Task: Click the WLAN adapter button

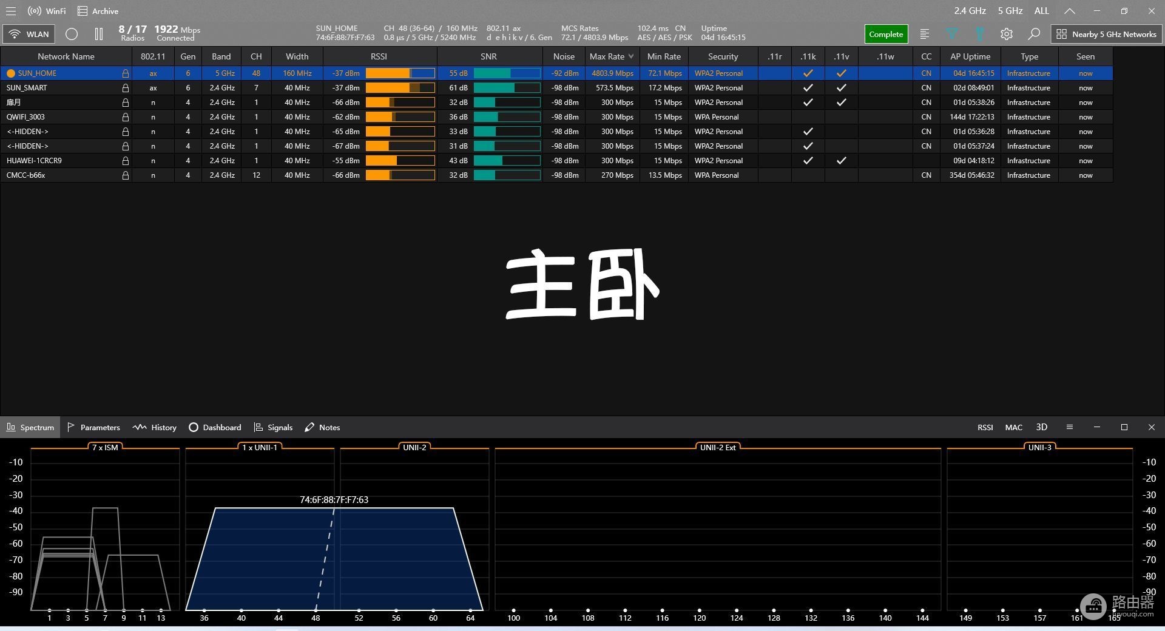Action: (29, 34)
